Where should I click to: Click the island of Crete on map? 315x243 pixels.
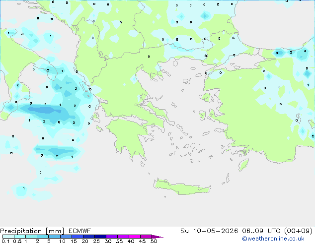click(x=182, y=187)
